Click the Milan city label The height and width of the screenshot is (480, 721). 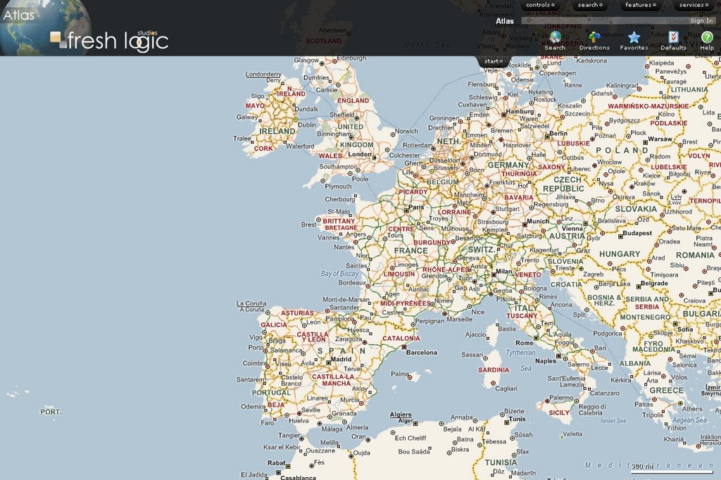[504, 271]
